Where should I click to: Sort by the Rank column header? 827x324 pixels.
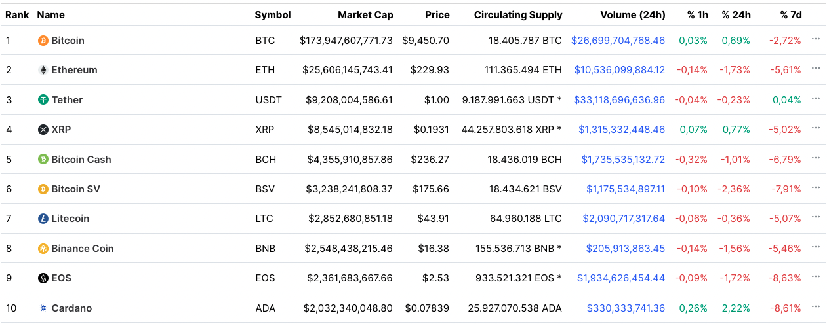coord(17,15)
